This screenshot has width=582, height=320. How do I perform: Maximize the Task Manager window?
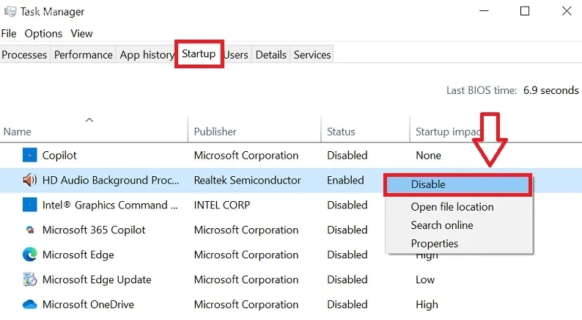point(525,11)
